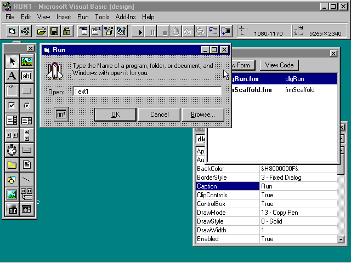Select the BorderStyle property row
The height and width of the screenshot is (263, 351).
227,178
